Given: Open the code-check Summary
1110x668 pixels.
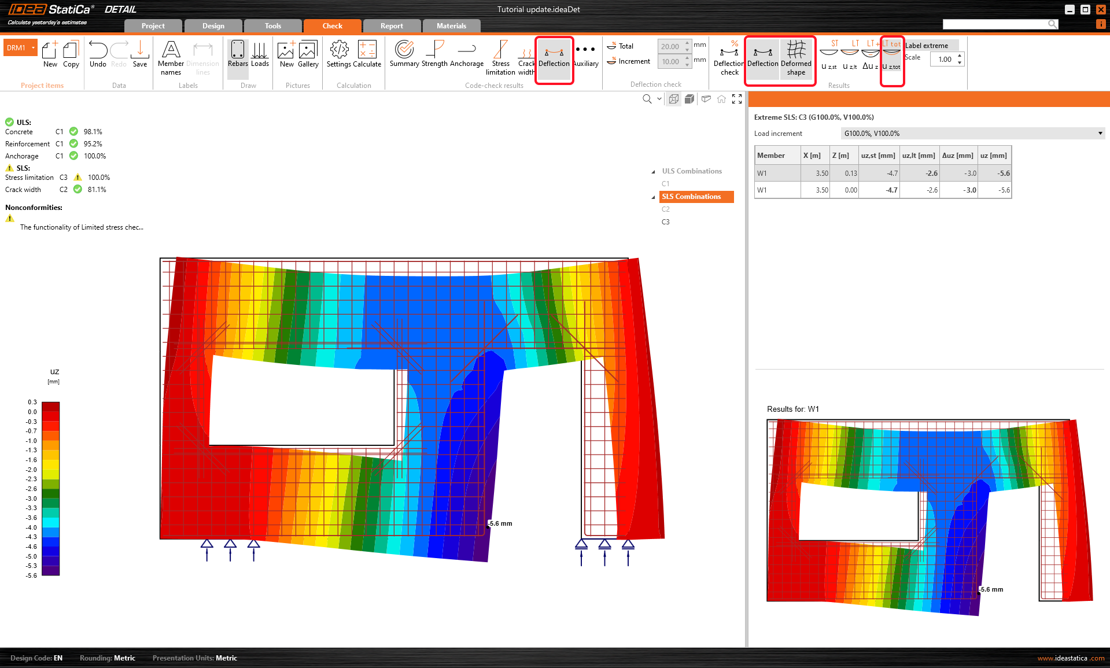Looking at the screenshot, I should [404, 54].
